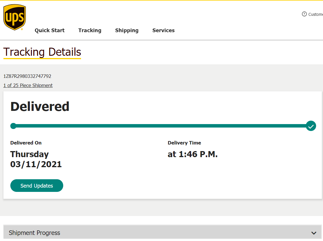This screenshot has width=323, height=241.
Task: Click the delivery time 1:46 P.M.
Action: [x=193, y=154]
